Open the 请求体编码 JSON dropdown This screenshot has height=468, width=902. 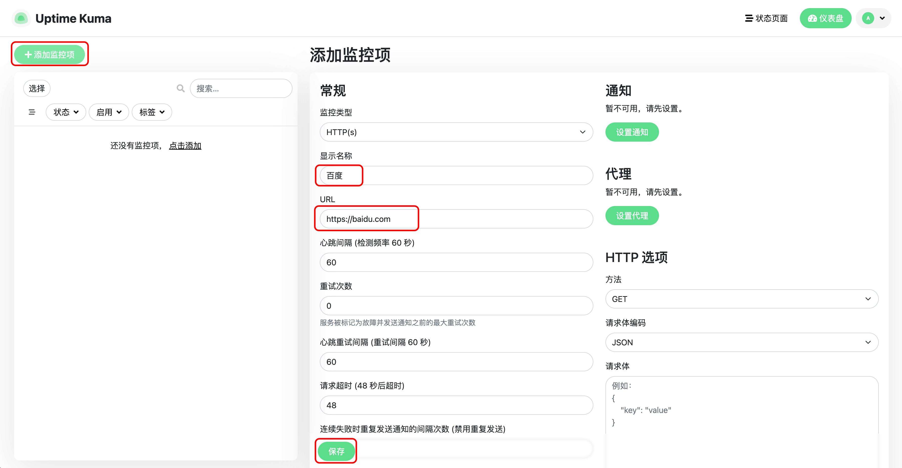click(x=742, y=342)
